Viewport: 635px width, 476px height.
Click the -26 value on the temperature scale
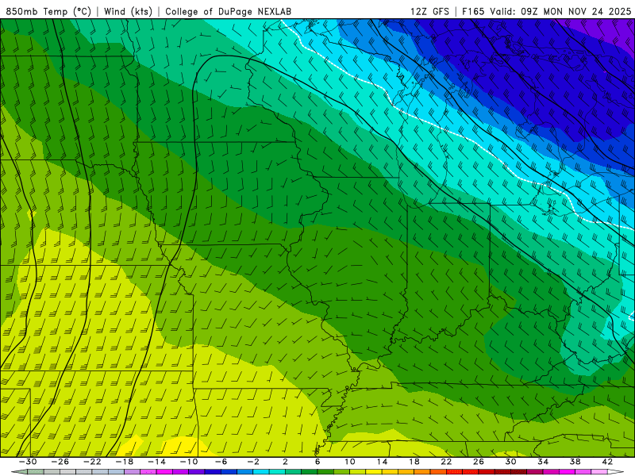pyautogui.click(x=60, y=462)
